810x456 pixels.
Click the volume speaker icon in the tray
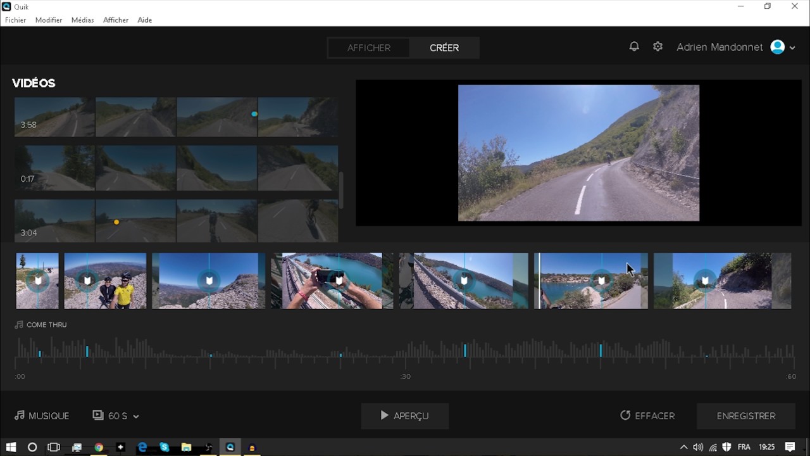coord(698,447)
